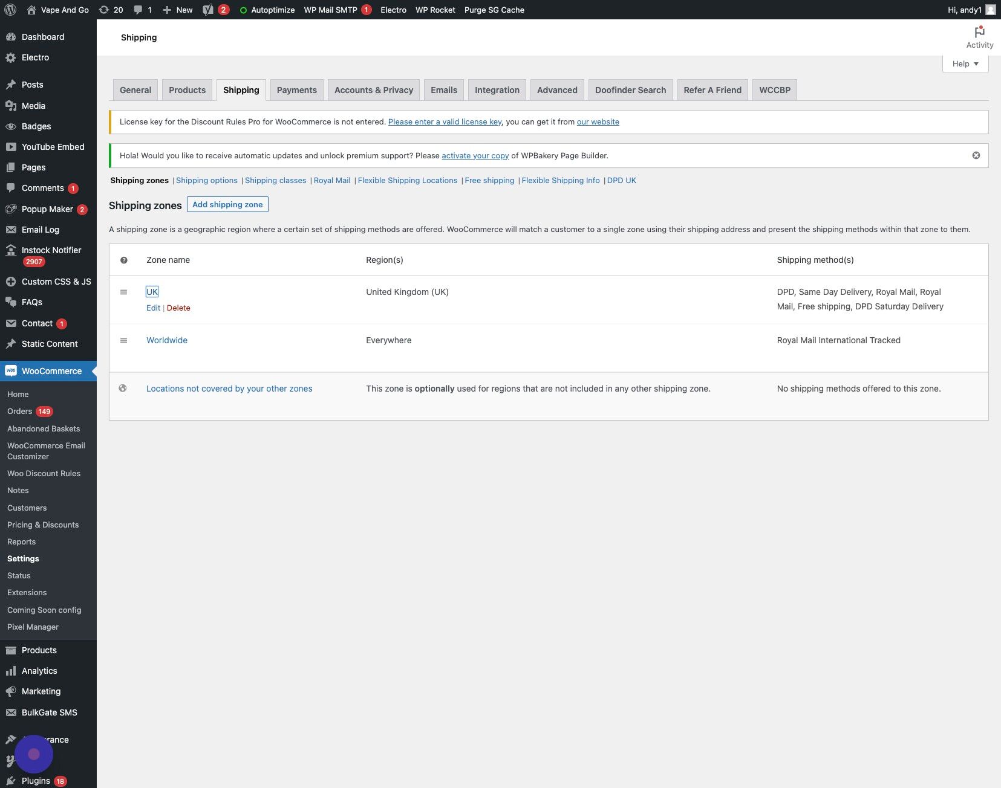
Task: Click Edit under the UK zone
Action: click(154, 308)
